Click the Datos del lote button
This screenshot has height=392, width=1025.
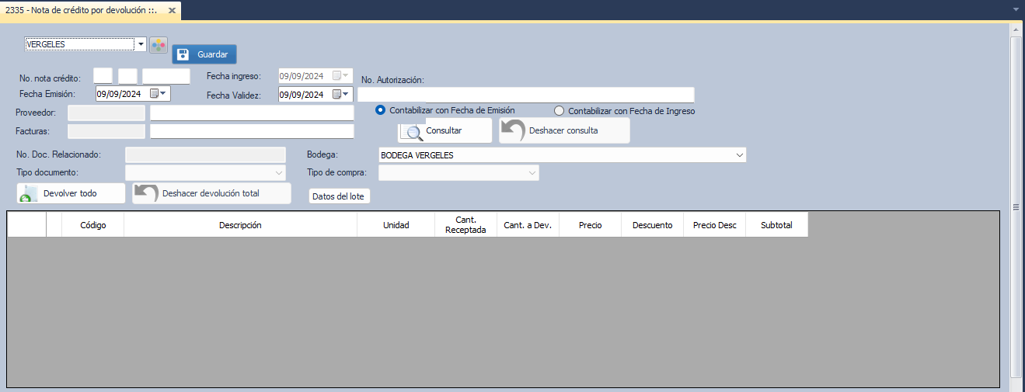[338, 196]
